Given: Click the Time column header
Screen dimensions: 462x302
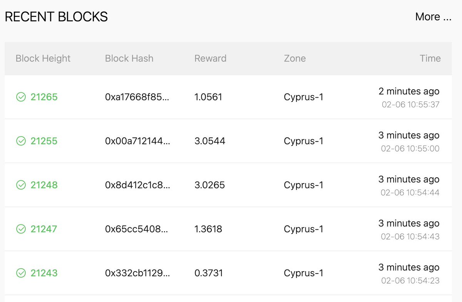Looking at the screenshot, I should pyautogui.click(x=430, y=58).
